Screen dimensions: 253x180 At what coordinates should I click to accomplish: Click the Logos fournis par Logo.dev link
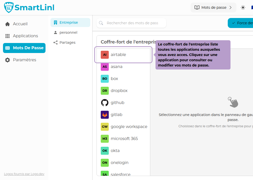tap(24, 174)
